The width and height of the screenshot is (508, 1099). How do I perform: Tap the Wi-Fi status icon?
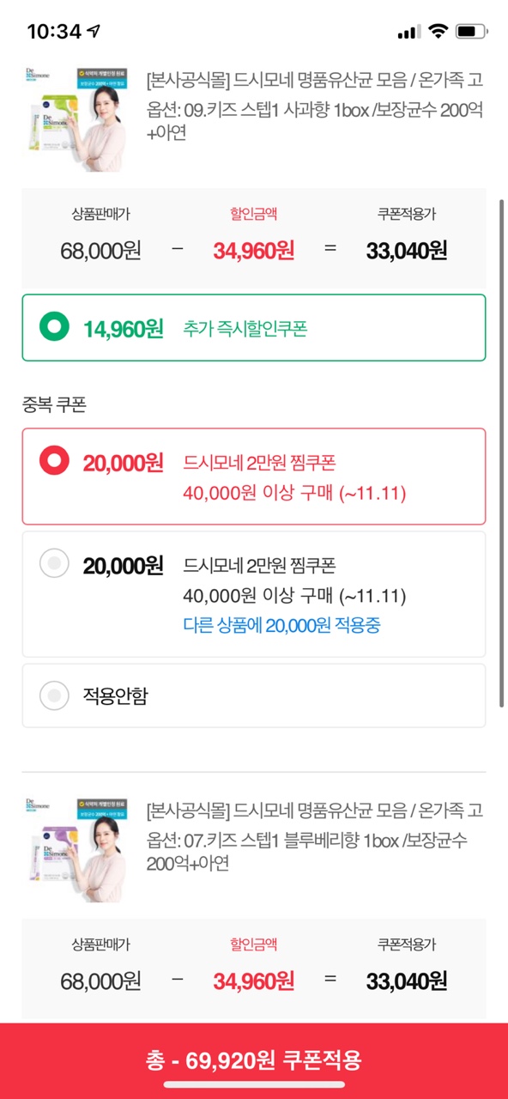click(x=438, y=32)
